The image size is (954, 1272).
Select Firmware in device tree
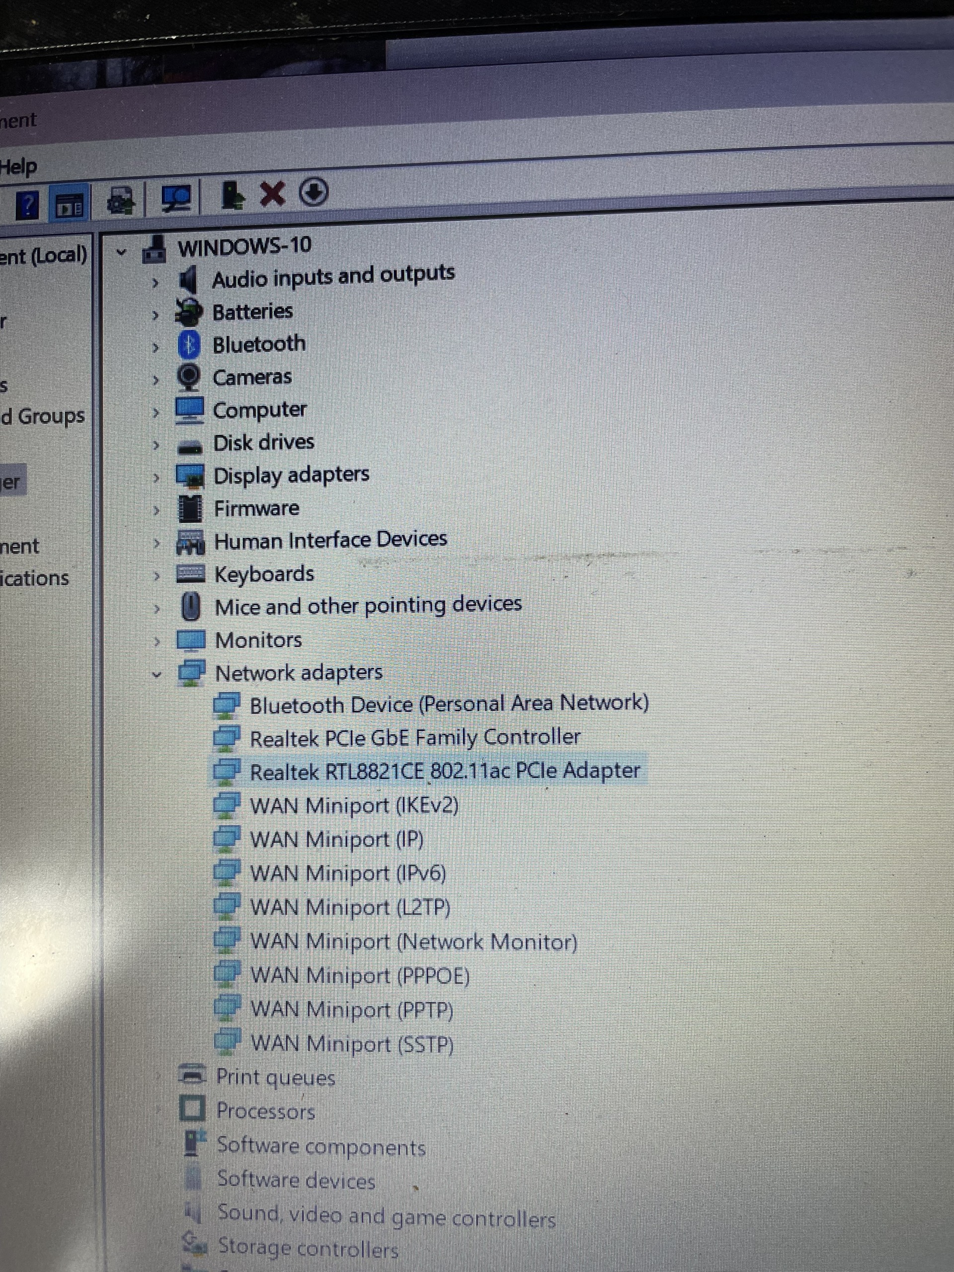pyautogui.click(x=256, y=508)
